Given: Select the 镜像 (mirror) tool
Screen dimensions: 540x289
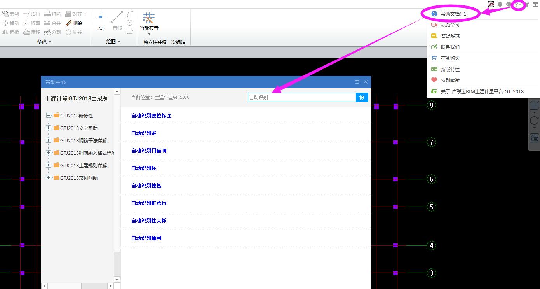Looking at the screenshot, I should coord(10,32).
